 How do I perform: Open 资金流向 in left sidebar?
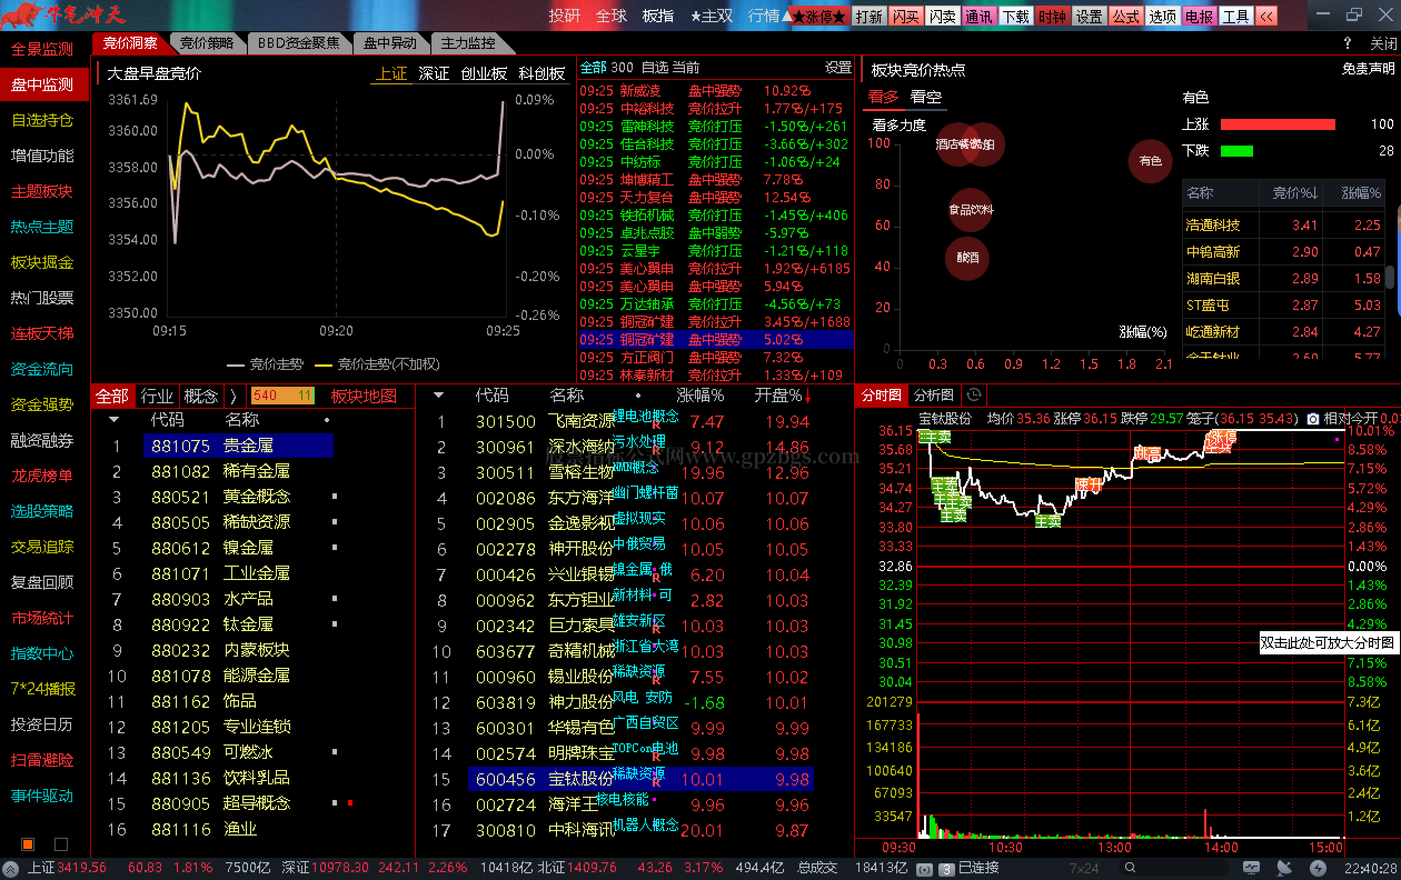click(x=42, y=368)
